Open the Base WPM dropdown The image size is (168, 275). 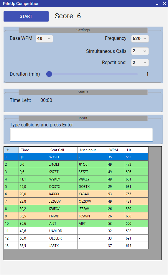pos(44,39)
